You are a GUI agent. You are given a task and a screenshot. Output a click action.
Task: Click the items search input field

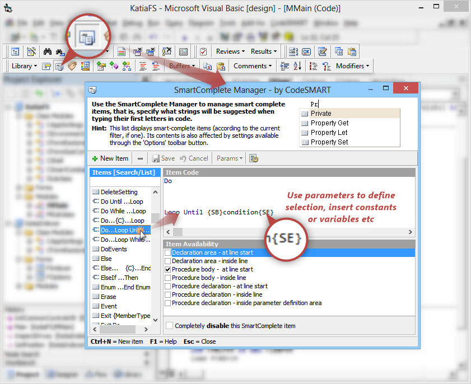pos(125,182)
